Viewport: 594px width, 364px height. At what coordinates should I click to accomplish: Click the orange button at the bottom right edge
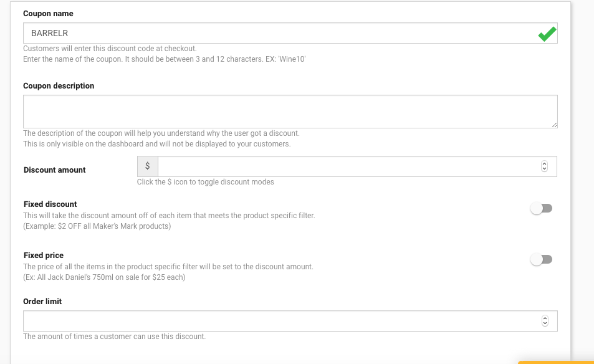pos(556,363)
